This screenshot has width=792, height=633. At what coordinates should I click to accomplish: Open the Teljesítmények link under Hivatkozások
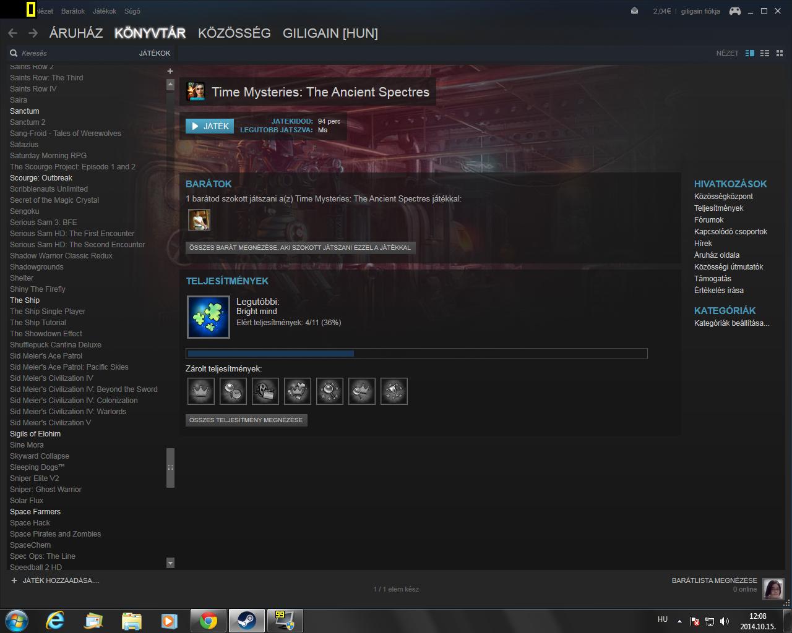coord(718,208)
